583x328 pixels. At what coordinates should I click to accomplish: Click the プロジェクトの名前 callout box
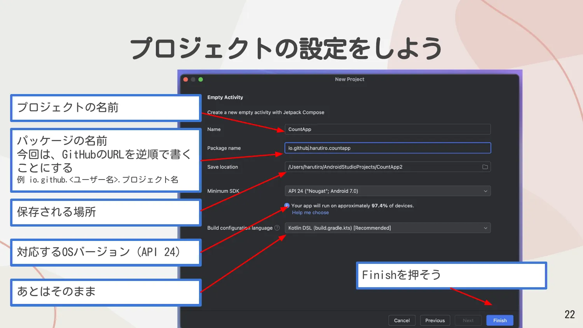106,108
